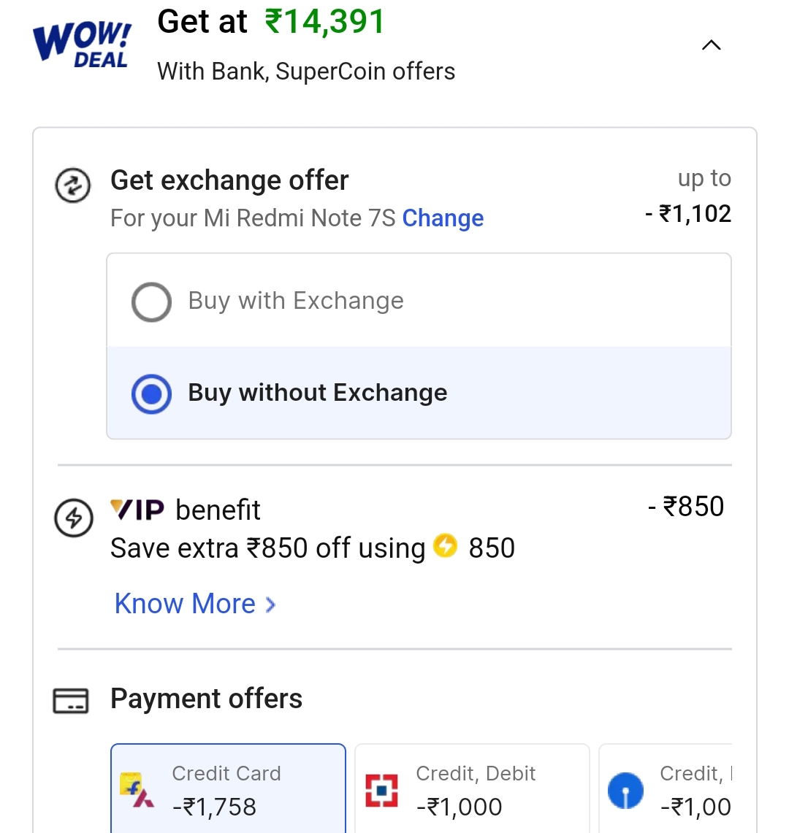The height and width of the screenshot is (833, 789).
Task: Click the VIP benefit -₹850 discount amount
Action: point(686,507)
